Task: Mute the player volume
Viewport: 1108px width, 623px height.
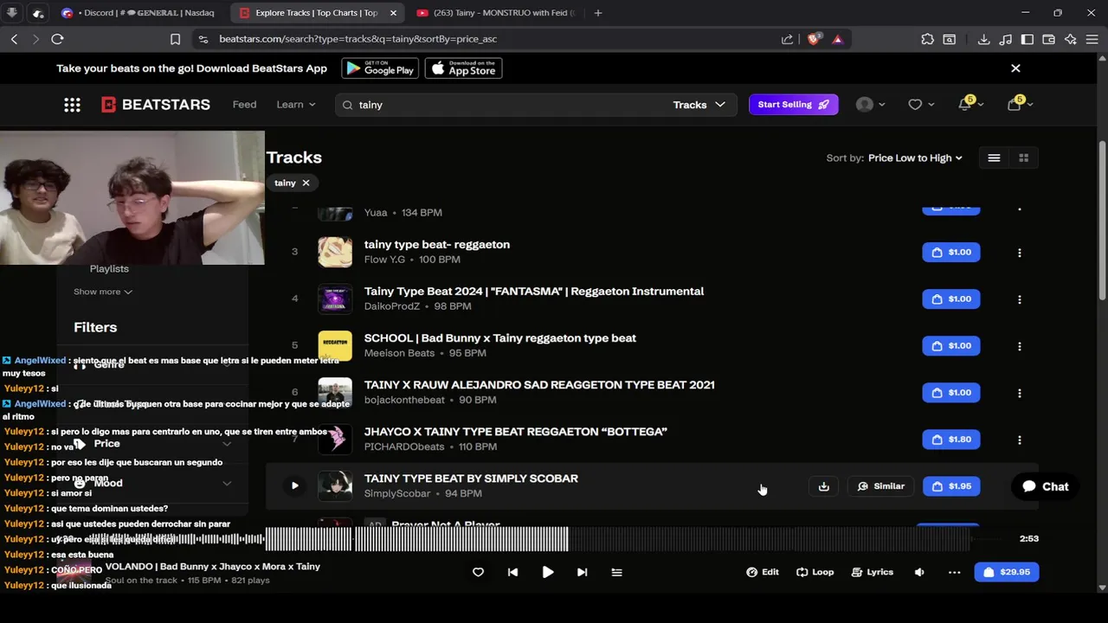Action: coord(919,572)
